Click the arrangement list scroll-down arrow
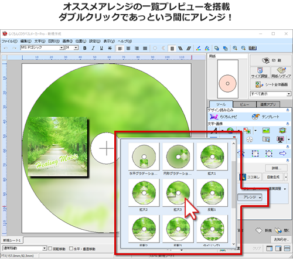The width and height of the screenshot is (293, 262). [234, 244]
